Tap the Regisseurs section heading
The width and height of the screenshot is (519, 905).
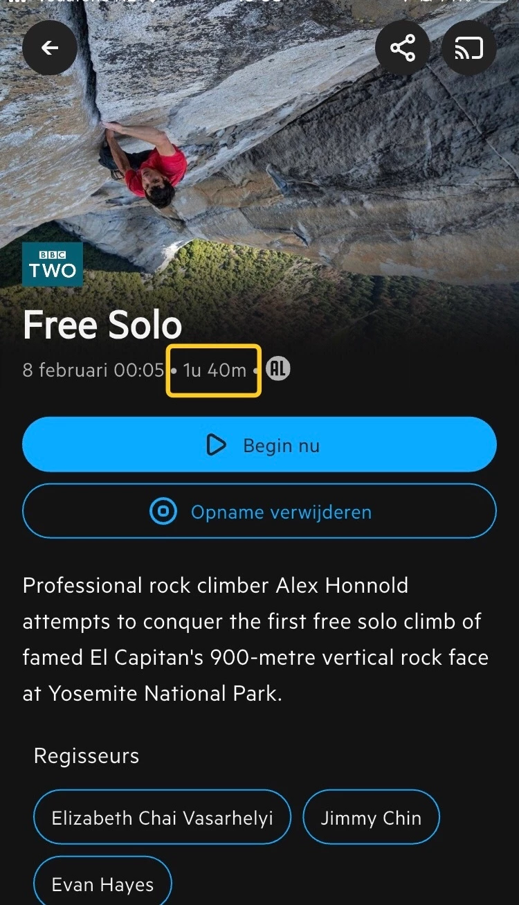pos(86,755)
